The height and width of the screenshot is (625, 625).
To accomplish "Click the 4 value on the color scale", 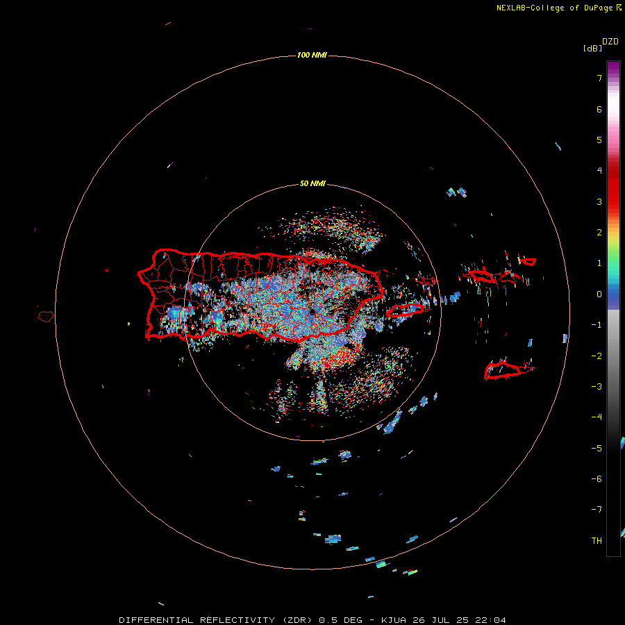I will (599, 171).
